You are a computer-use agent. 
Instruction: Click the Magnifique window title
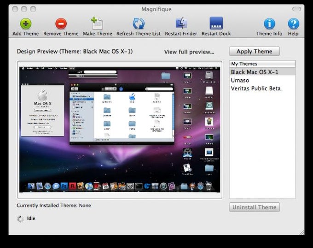click(156, 9)
